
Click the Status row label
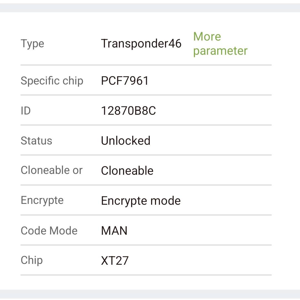pyautogui.click(x=36, y=141)
